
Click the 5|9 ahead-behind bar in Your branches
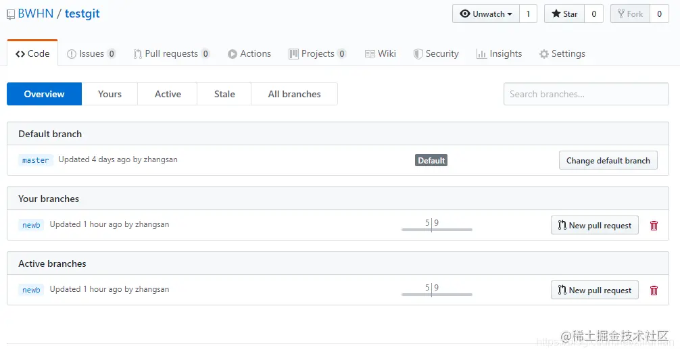click(x=437, y=225)
